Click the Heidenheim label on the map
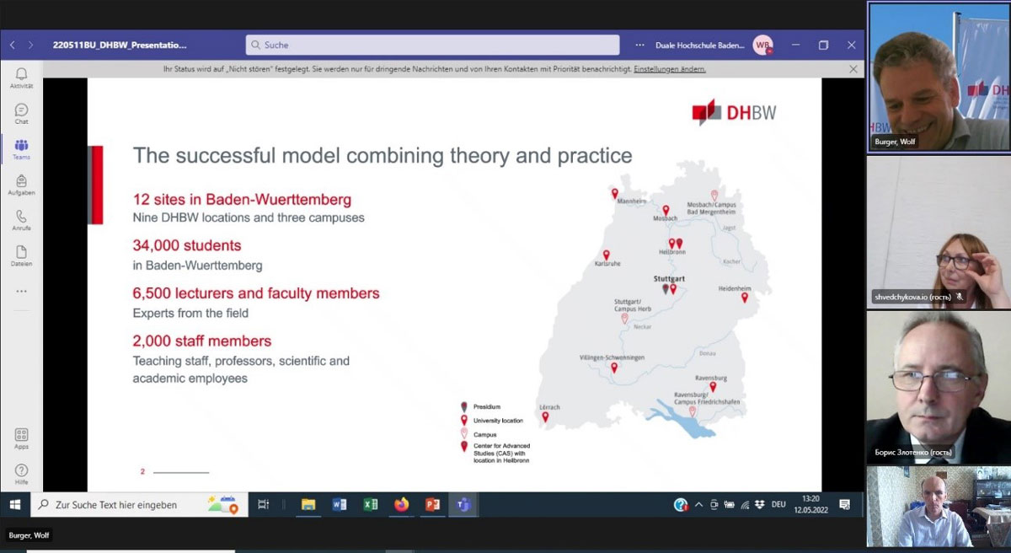The image size is (1011, 553). click(734, 287)
